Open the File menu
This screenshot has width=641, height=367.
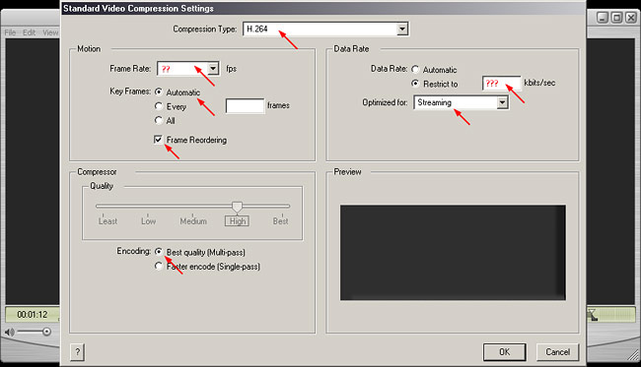(x=10, y=32)
